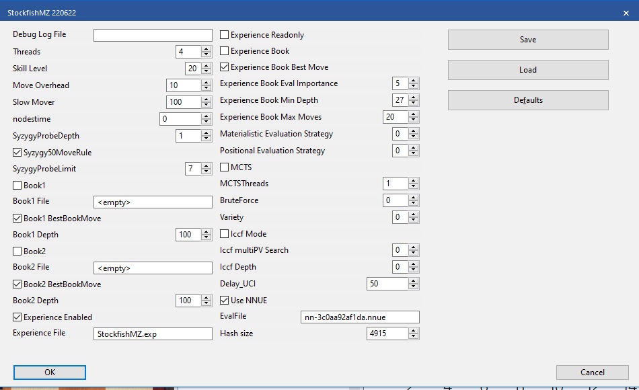This screenshot has height=390, width=639.
Task: Uncheck Experience Book Best Move
Action: click(x=224, y=67)
